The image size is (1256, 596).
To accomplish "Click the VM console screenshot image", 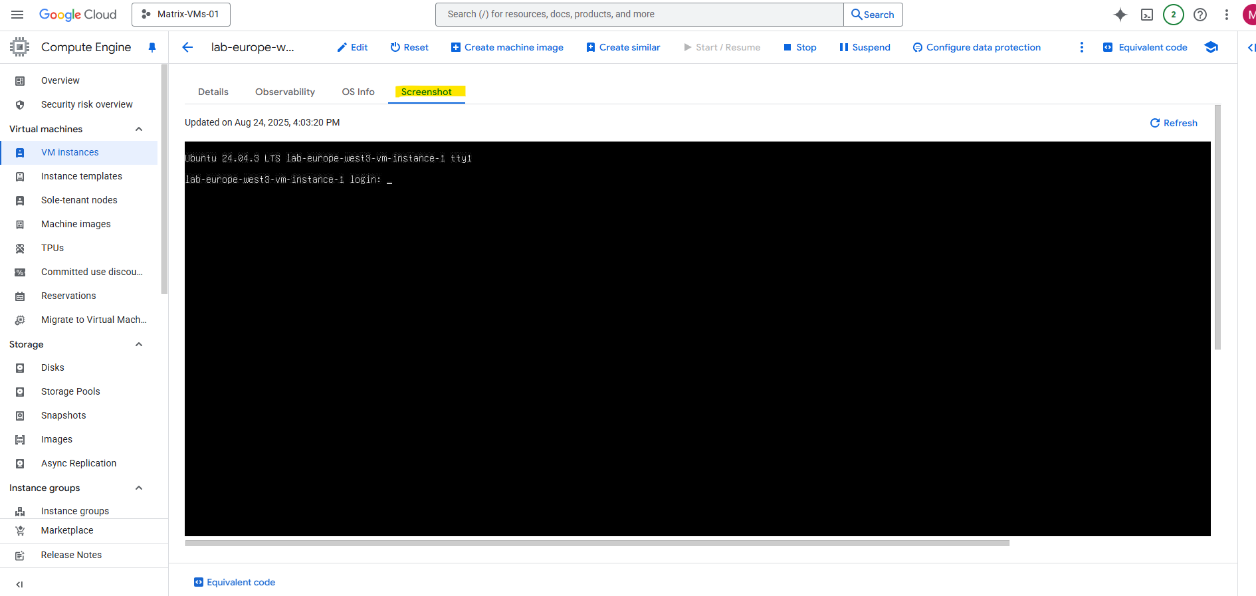I will coord(698,339).
